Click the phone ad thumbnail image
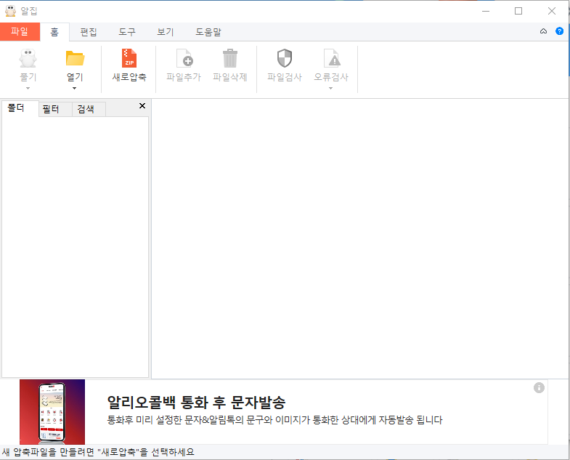This screenshot has width=570, height=460. coord(52,412)
